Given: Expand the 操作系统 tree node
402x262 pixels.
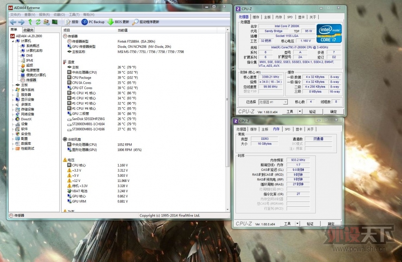Looking at the screenshot, I should tap(13, 90).
